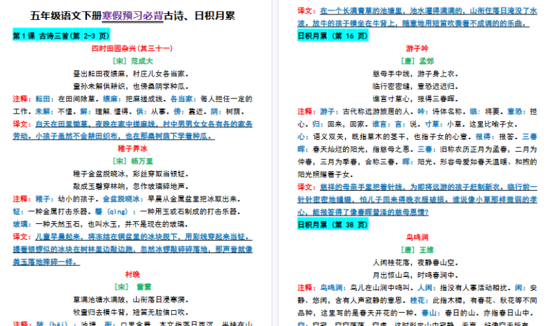Select the green author line [宋] 杨万里
Screen dimensions: 552x326
132,161
